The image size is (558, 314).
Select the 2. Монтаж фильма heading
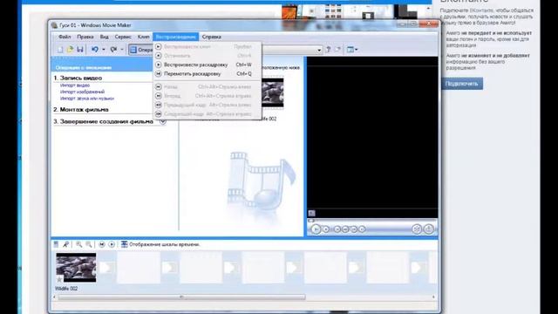pos(81,109)
